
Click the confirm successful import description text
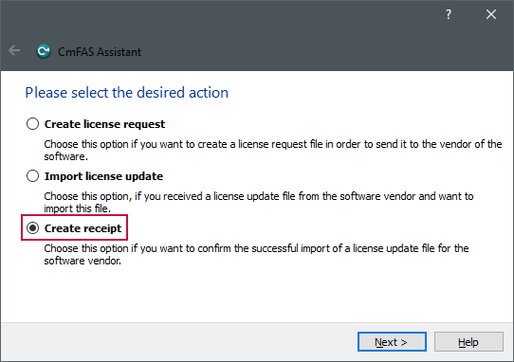[x=256, y=254]
